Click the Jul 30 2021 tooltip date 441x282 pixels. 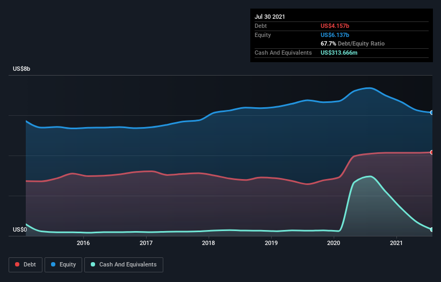[270, 17]
